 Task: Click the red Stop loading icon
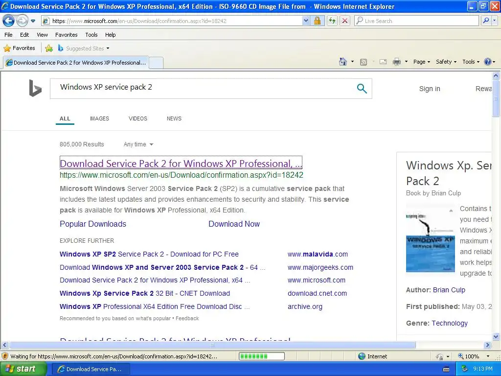[x=345, y=21]
